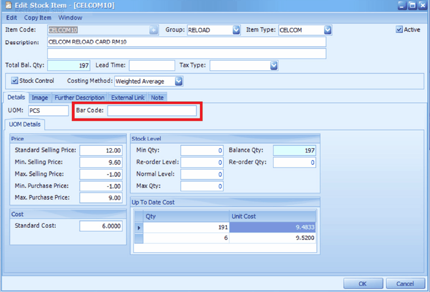Select the cell with quantity 191

[x=186, y=227]
